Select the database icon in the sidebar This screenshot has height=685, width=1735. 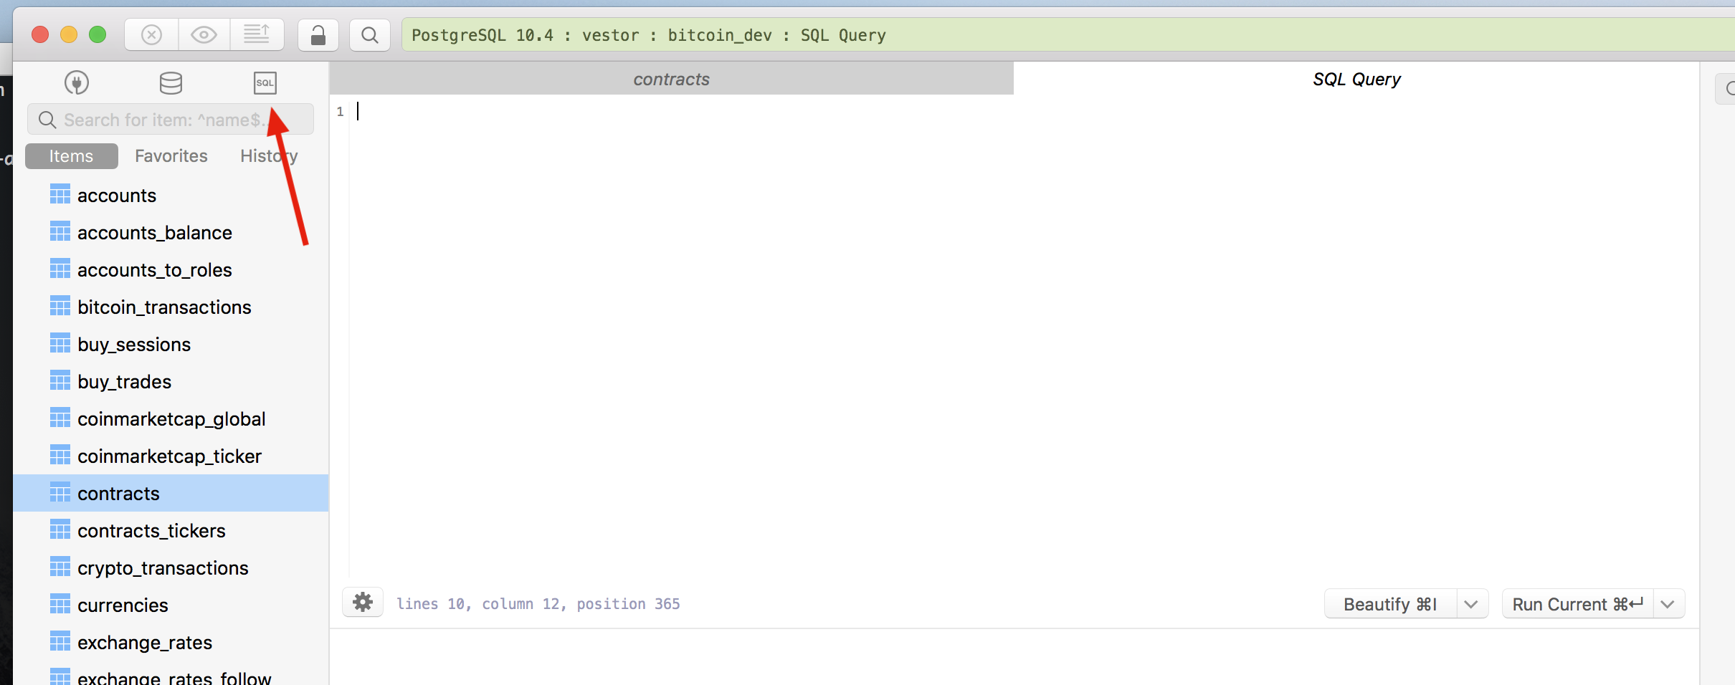[171, 82]
